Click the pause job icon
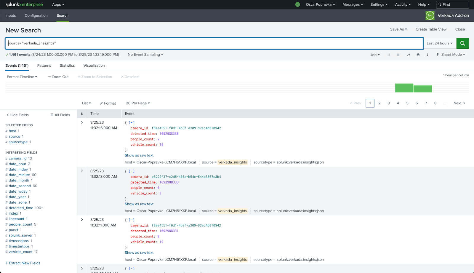 click(389, 55)
